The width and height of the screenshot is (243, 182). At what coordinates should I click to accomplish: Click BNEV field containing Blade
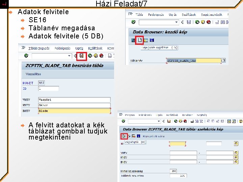74,111
